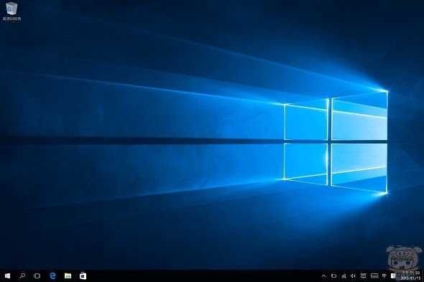424x282 pixels.
Task: Expand the hidden system tray icons
Action: (x=323, y=276)
